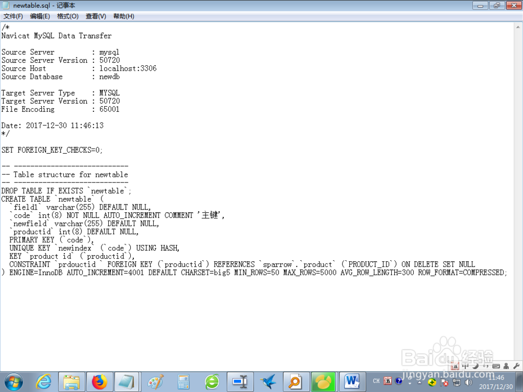Click 'ROW_FORMAT=COMPRESSED;' text
This screenshot has width=523, height=392.
click(x=463, y=273)
